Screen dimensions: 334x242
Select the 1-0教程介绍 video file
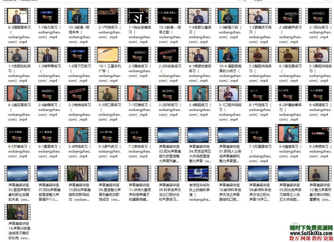(x=228, y=16)
